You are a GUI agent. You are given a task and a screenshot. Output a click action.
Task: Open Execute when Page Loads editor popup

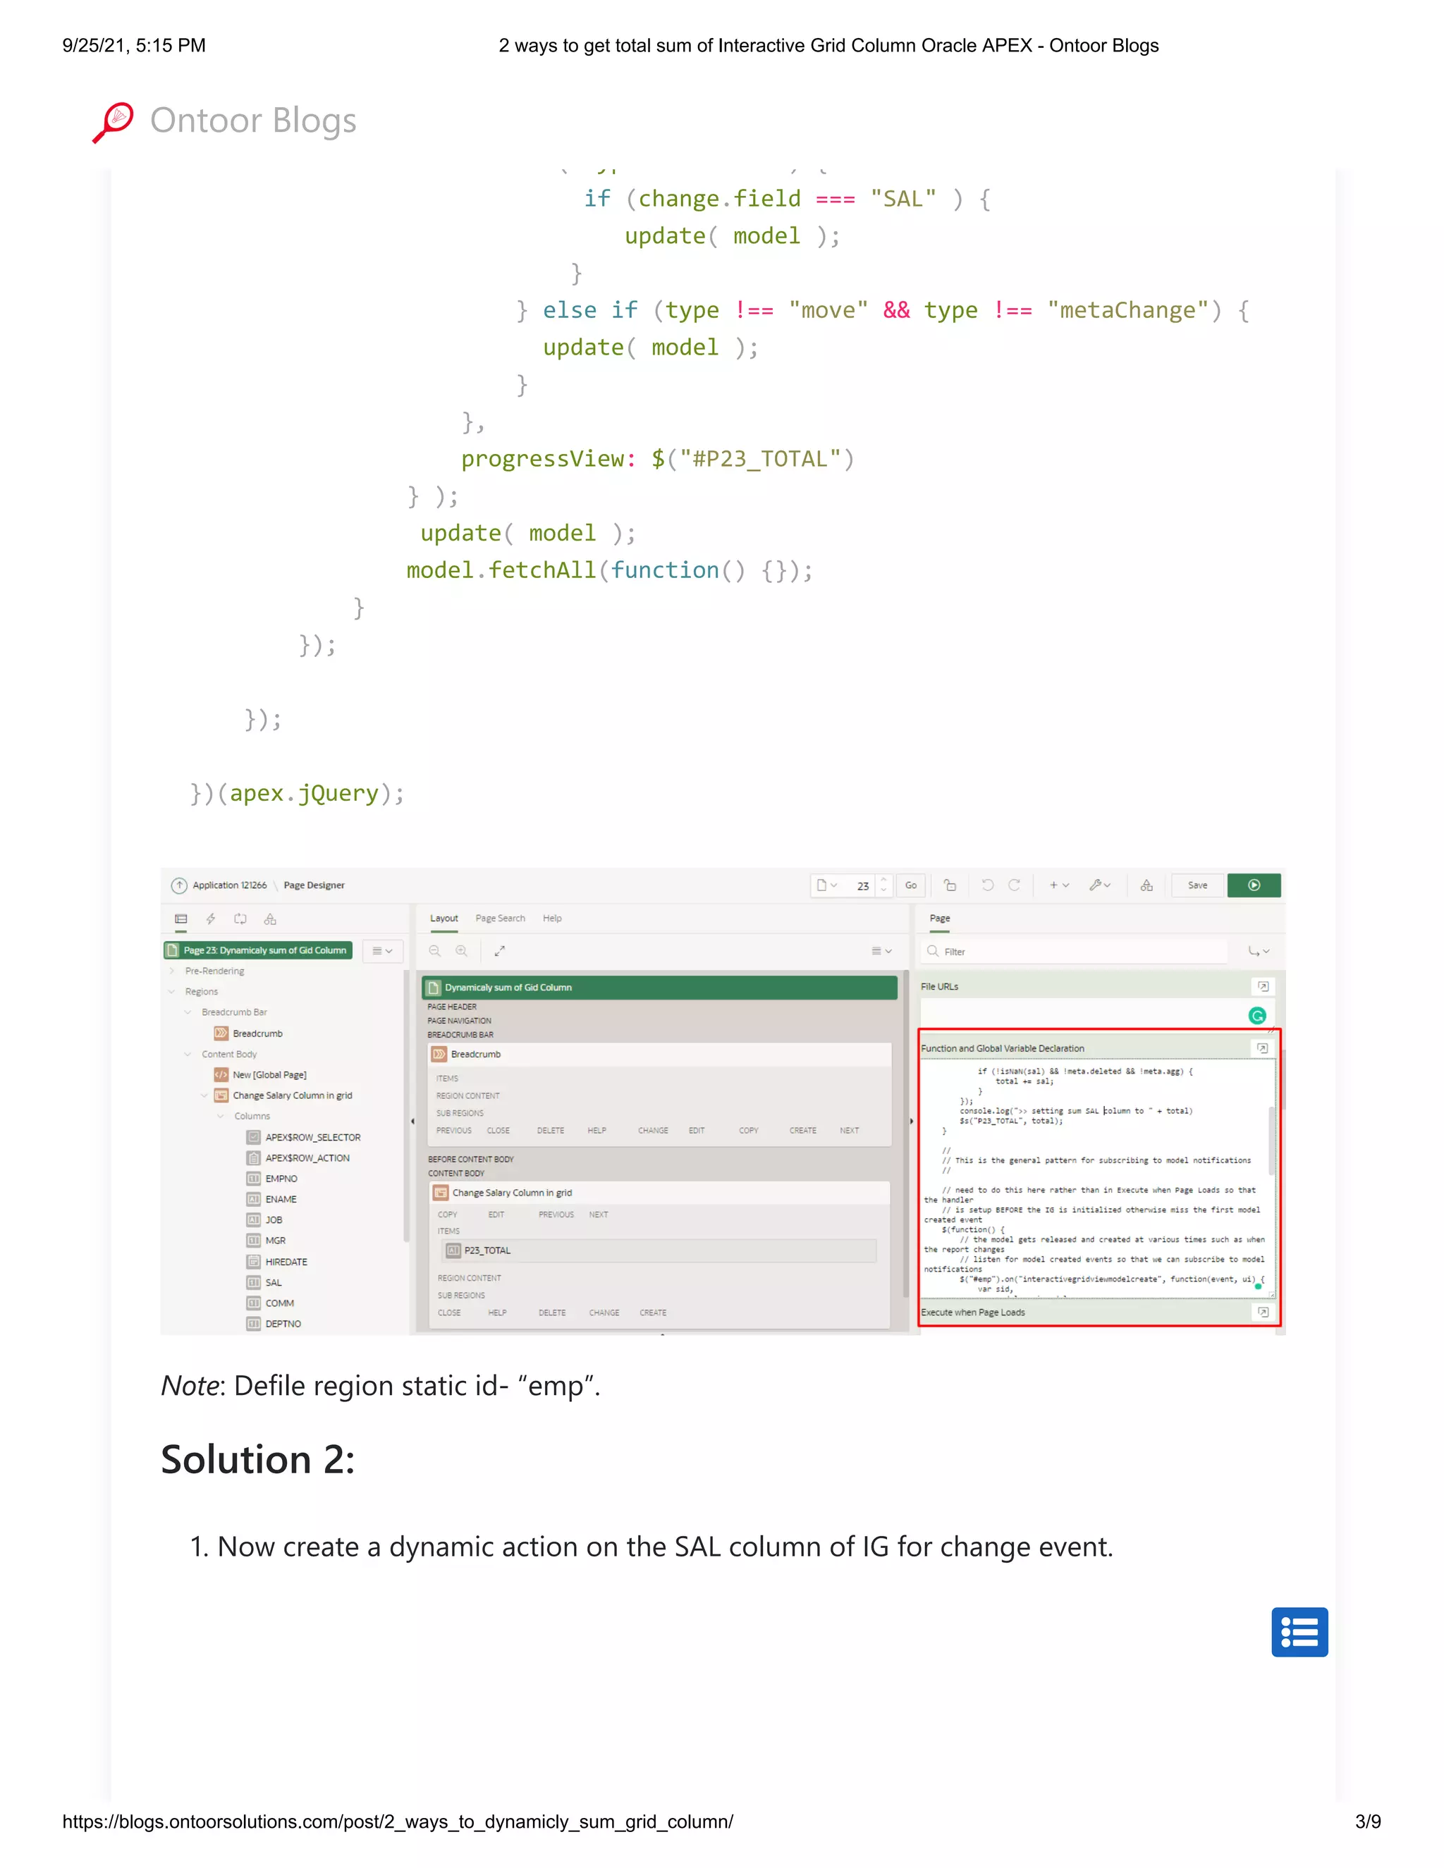(x=1263, y=1312)
